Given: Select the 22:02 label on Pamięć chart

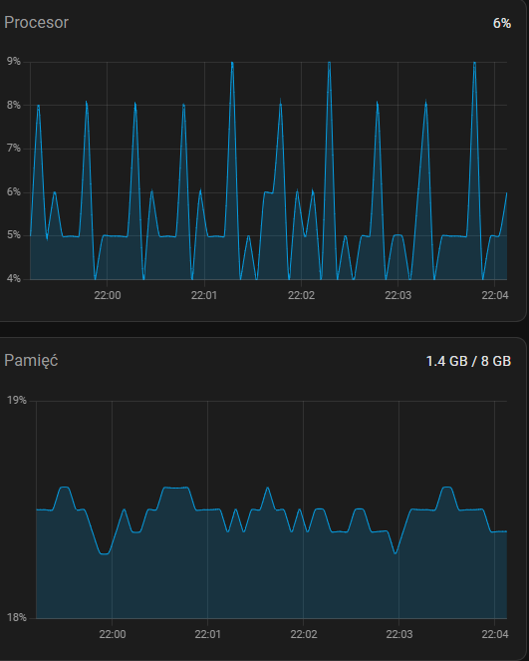Looking at the screenshot, I should [304, 634].
